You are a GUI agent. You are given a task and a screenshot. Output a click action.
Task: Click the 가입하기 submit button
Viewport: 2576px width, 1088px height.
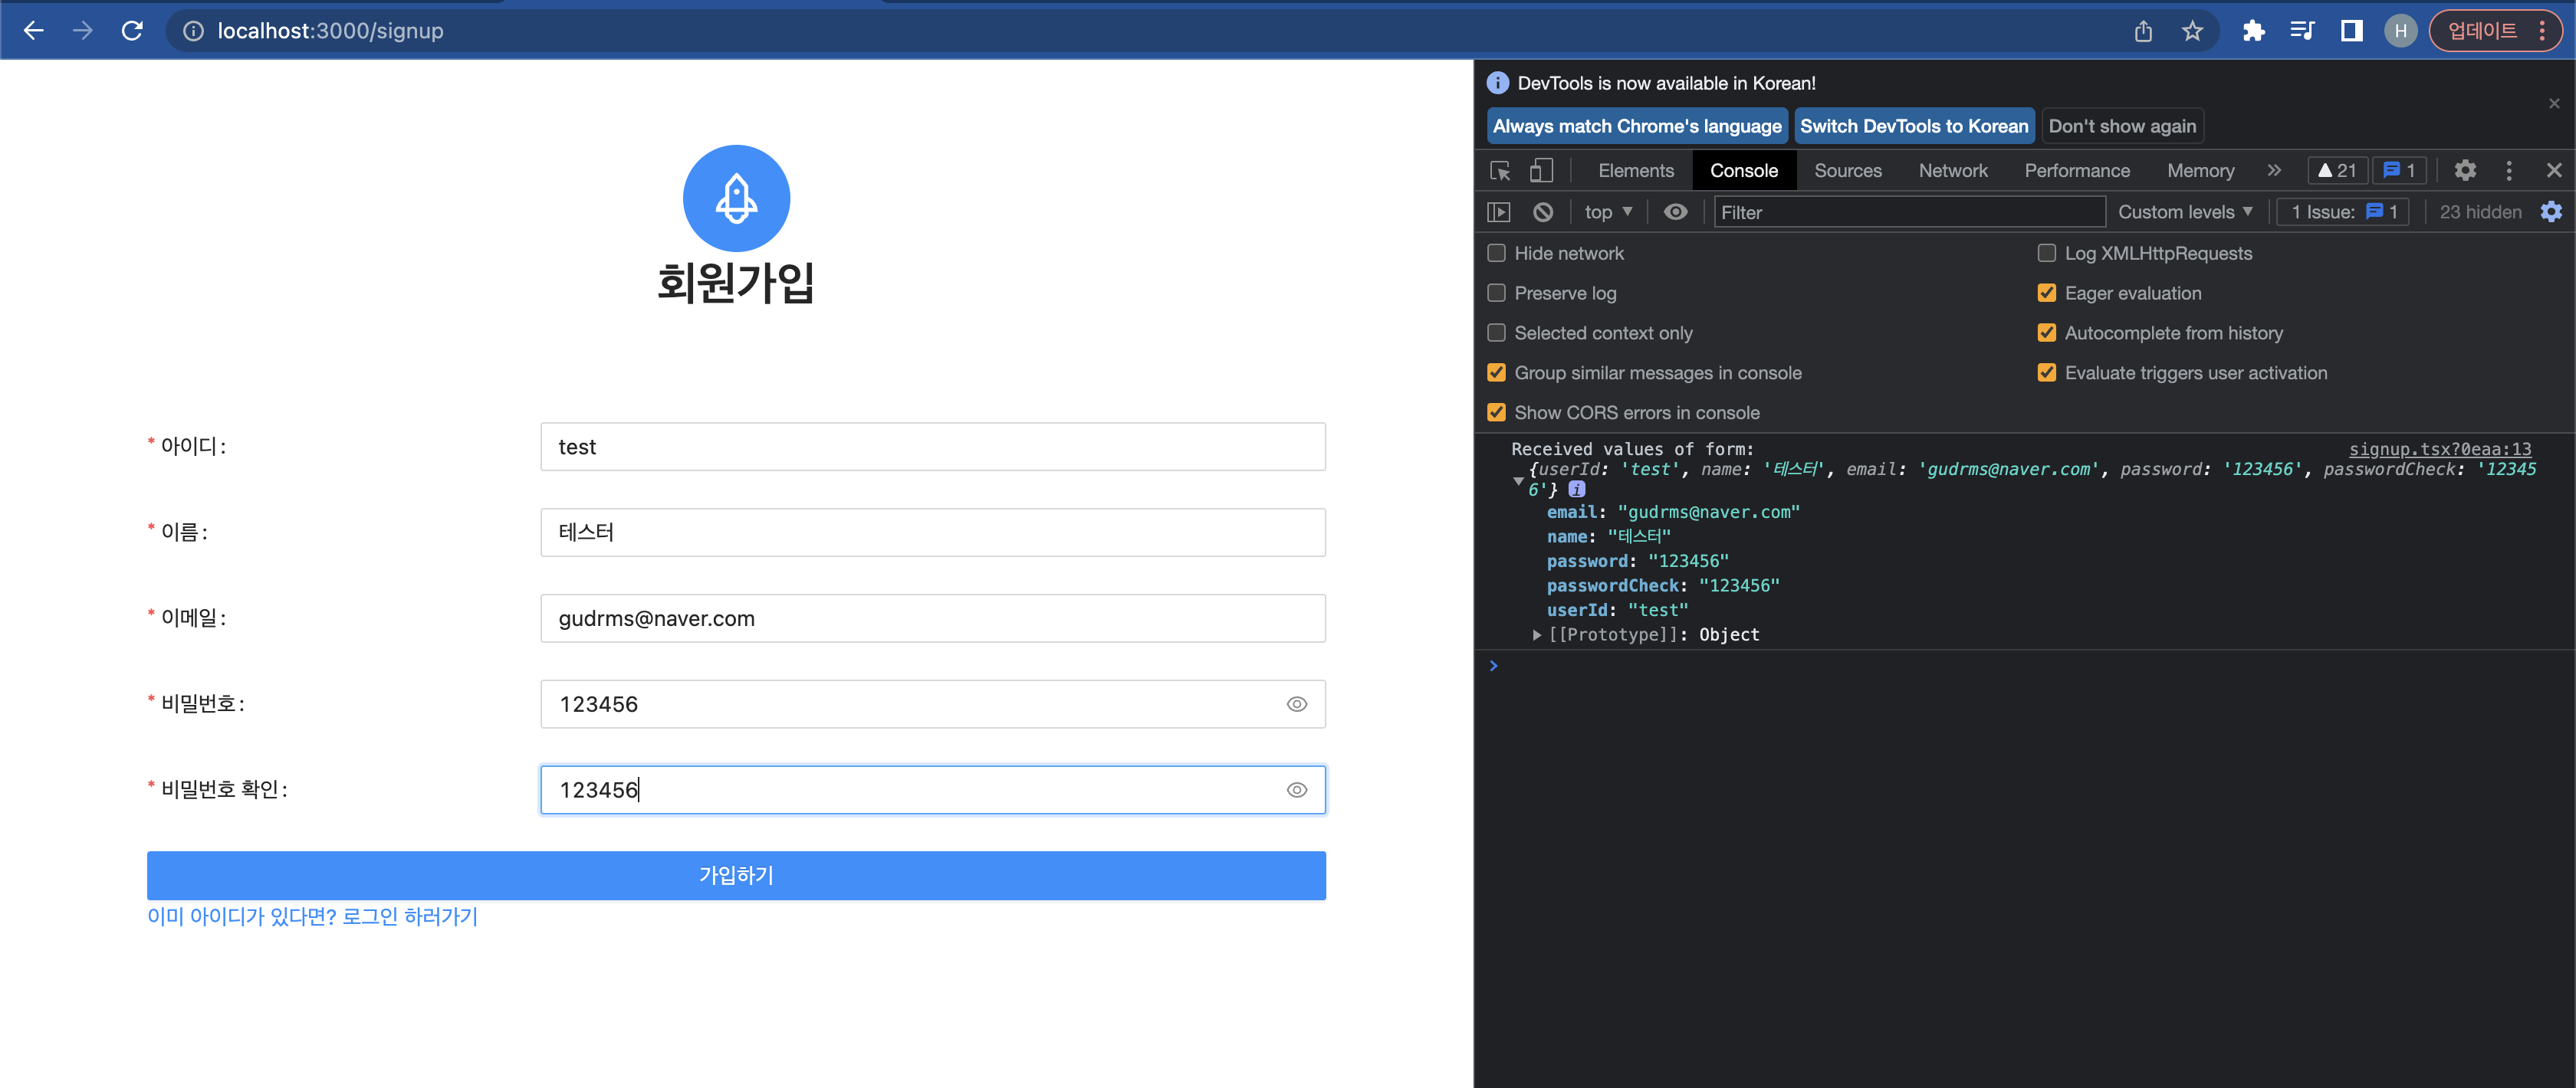pos(736,875)
